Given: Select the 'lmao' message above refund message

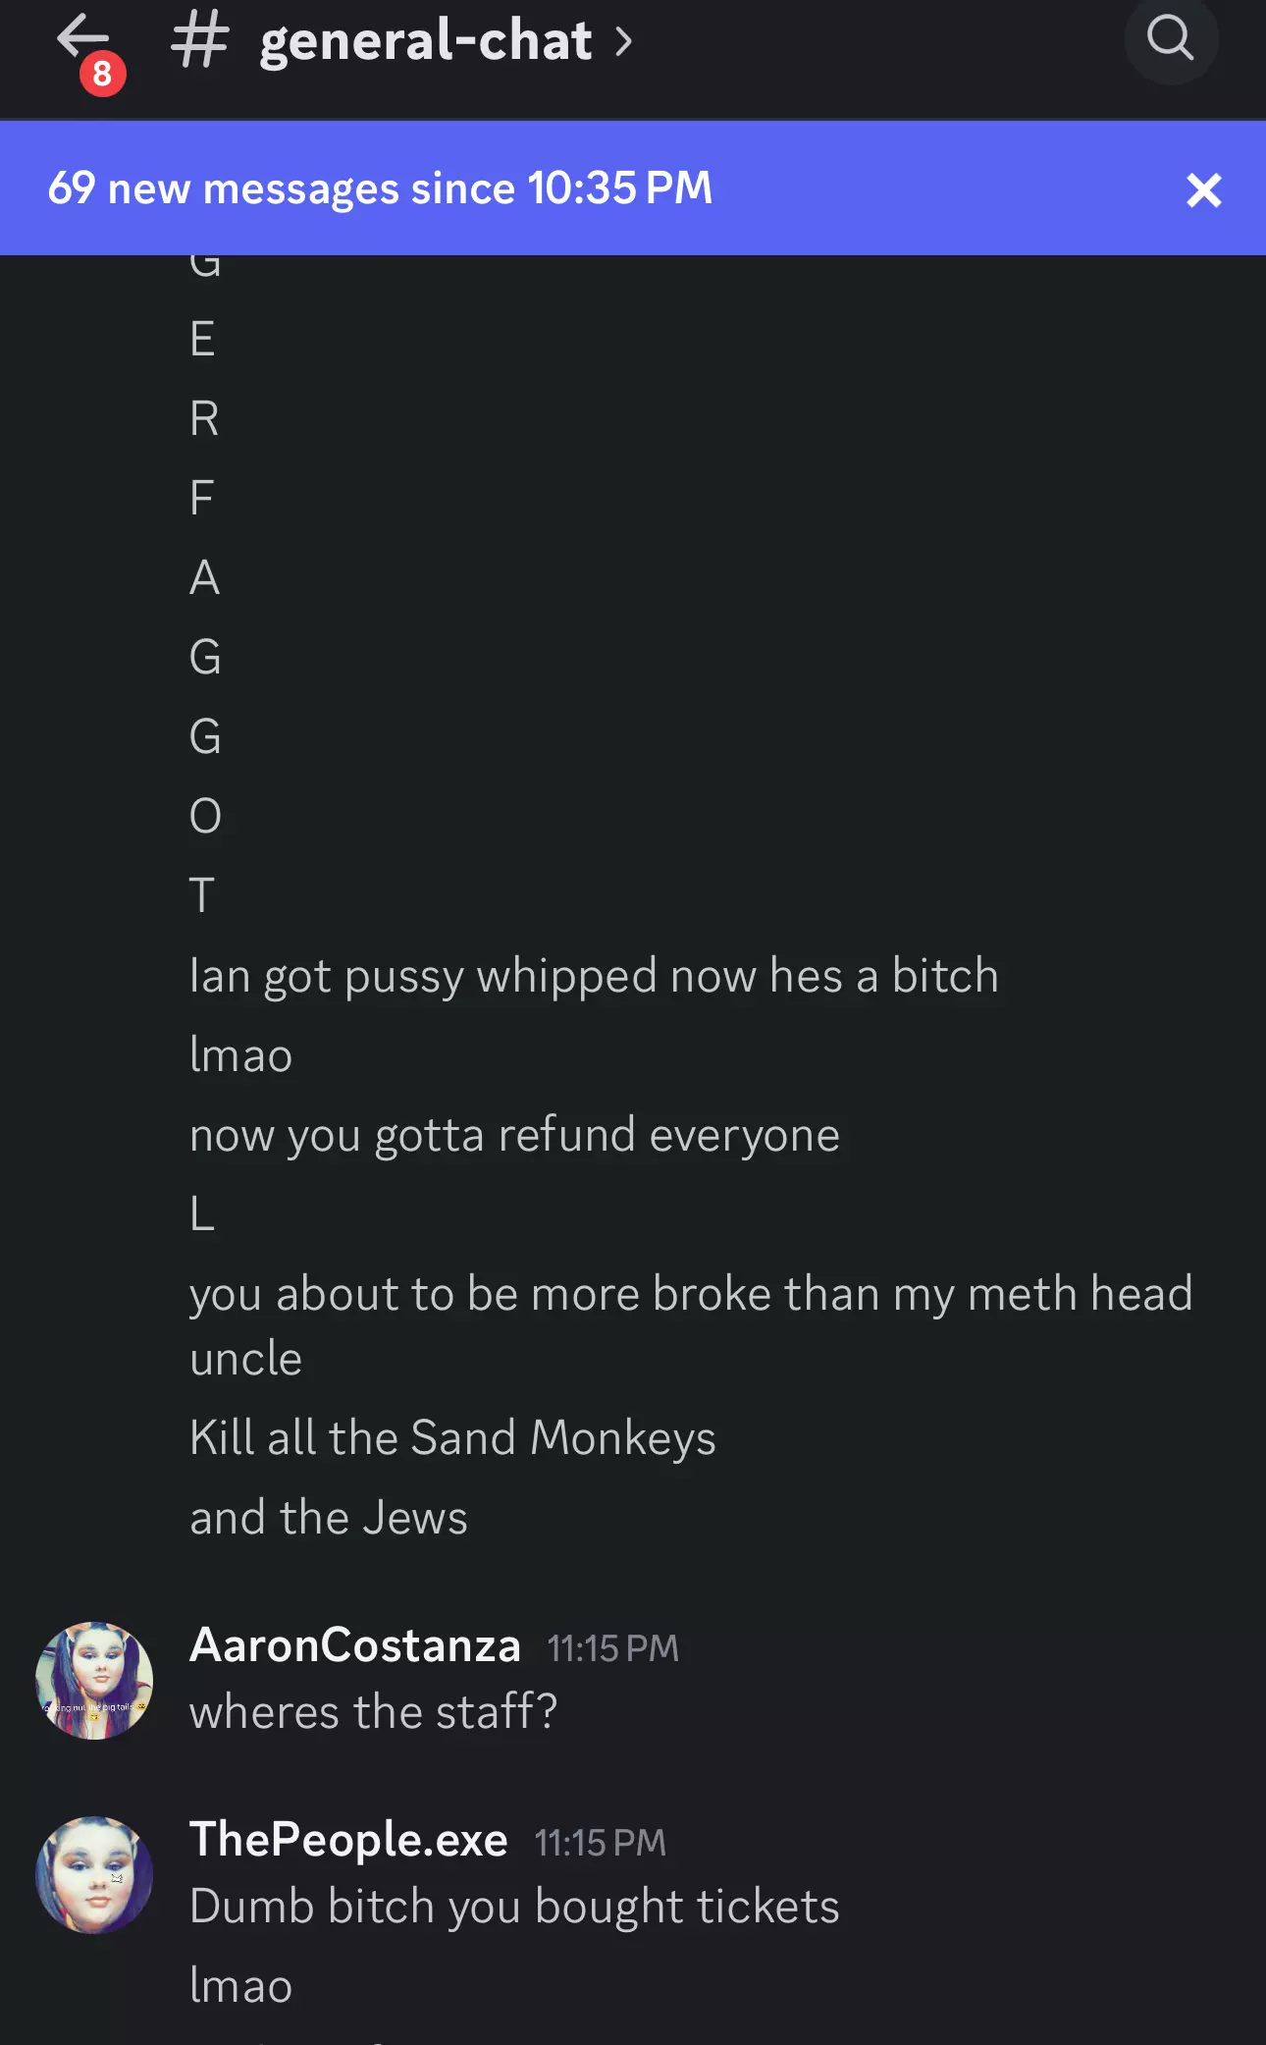Looking at the screenshot, I should point(240,1055).
